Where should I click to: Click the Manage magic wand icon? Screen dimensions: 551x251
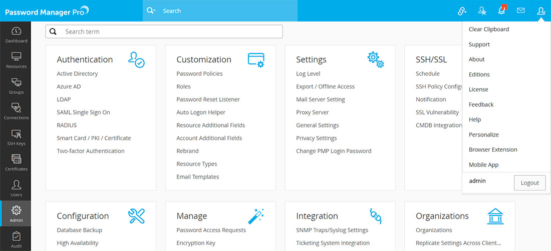[256, 216]
